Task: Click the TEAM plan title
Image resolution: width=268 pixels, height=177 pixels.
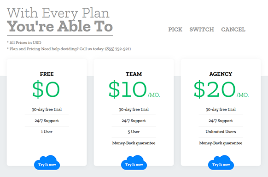Action: pyautogui.click(x=134, y=74)
